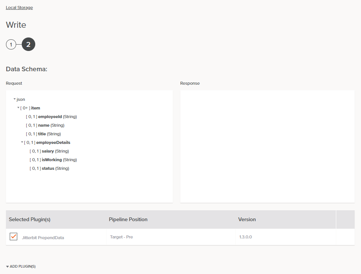The width and height of the screenshot is (361, 274).
Task: Open the Local Storage breadcrumb link
Action: point(19,7)
